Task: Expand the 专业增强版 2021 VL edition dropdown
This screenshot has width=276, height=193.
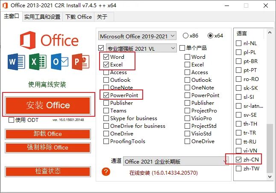Action: 141,48
